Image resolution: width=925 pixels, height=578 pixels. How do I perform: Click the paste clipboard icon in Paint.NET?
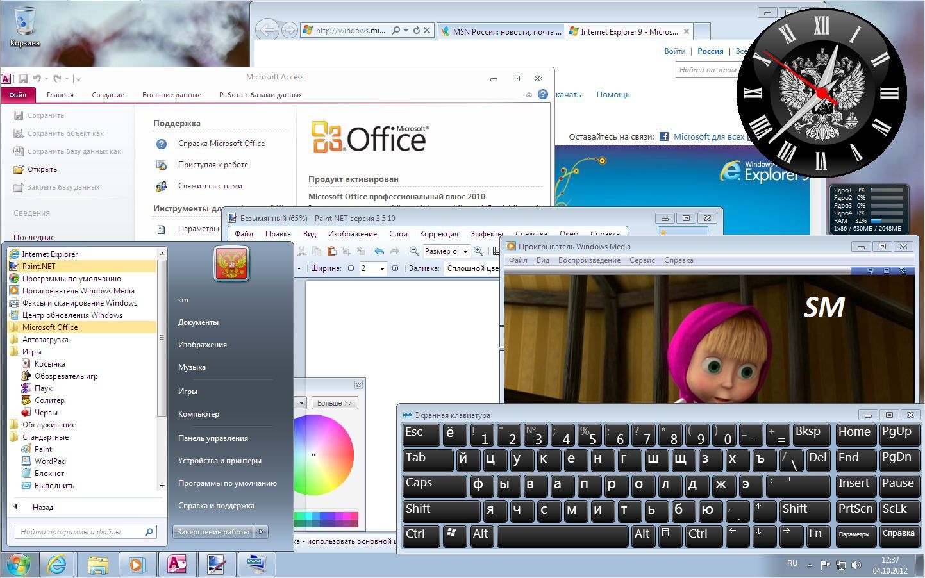[331, 251]
